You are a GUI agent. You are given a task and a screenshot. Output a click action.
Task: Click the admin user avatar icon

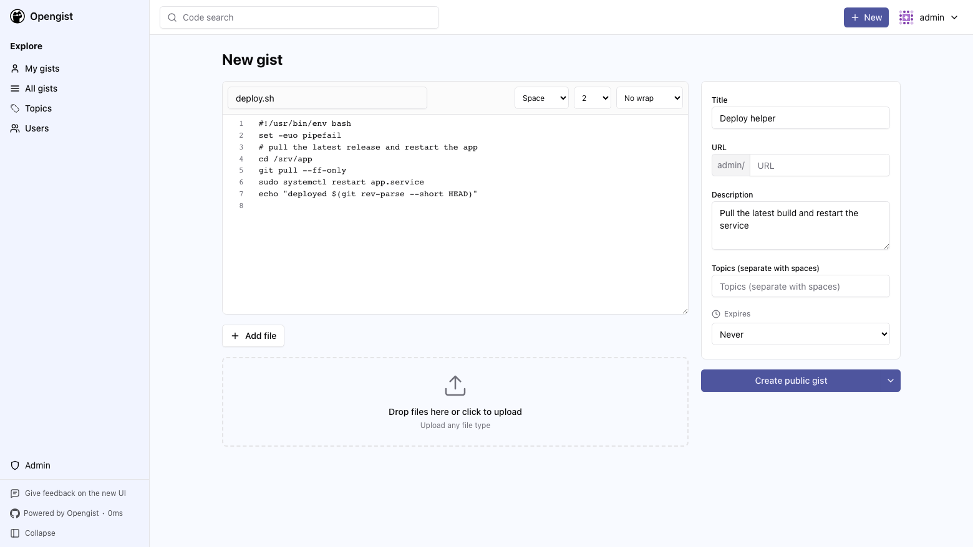point(906,17)
